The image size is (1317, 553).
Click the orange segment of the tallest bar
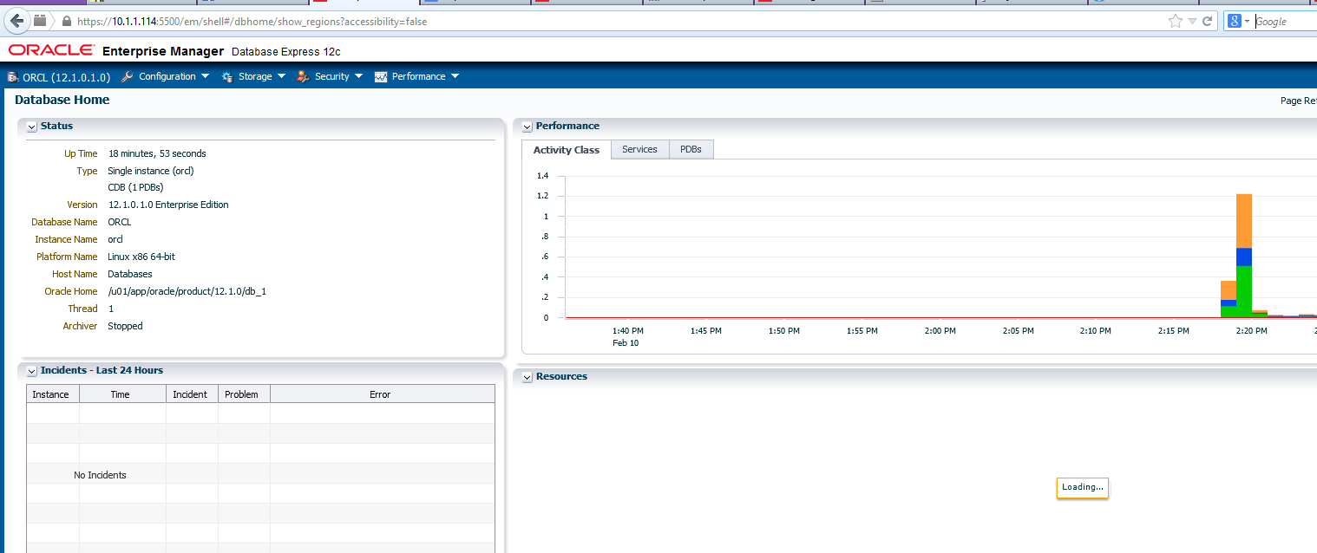[1244, 221]
